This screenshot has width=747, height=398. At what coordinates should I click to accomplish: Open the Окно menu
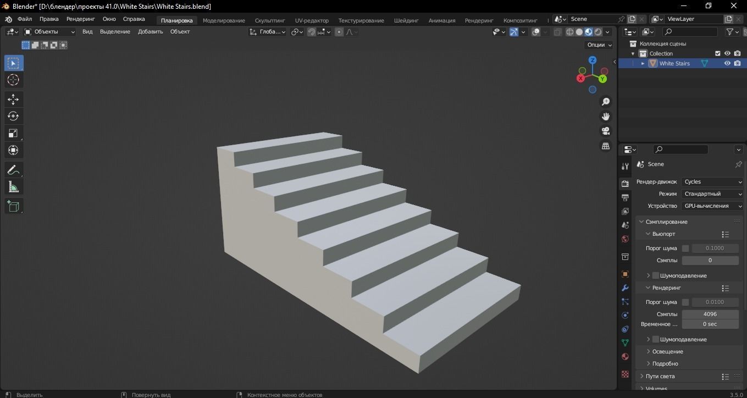(x=109, y=19)
